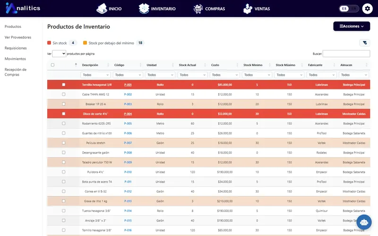
Task: Click the sort arrows on Costo column
Action: click(237, 65)
